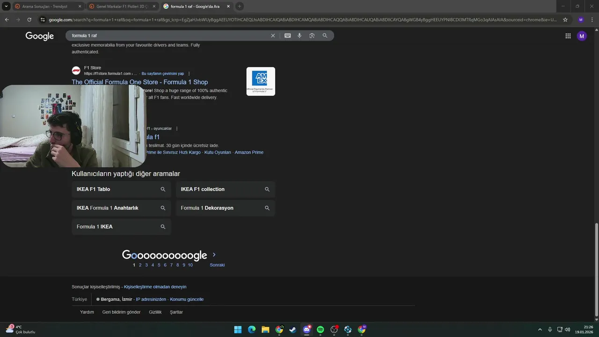Viewport: 599px width, 337px height.
Task: Go back to the previous page
Action: click(7, 20)
